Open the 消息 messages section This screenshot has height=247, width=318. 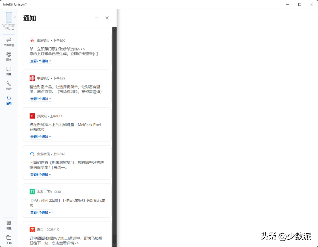(9, 71)
